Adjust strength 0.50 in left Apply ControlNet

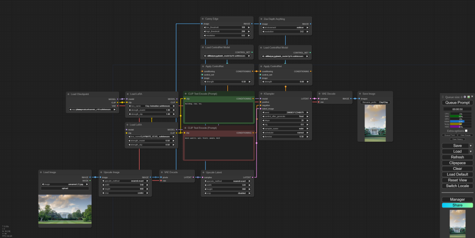[227, 81]
